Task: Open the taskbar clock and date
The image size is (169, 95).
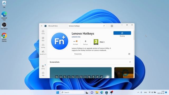Action: click(x=161, y=92)
